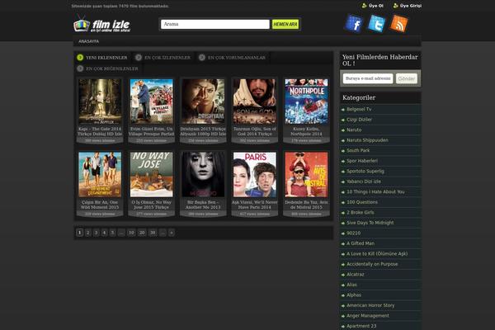Open the 90210 category
The image size is (495, 330).
(x=353, y=233)
